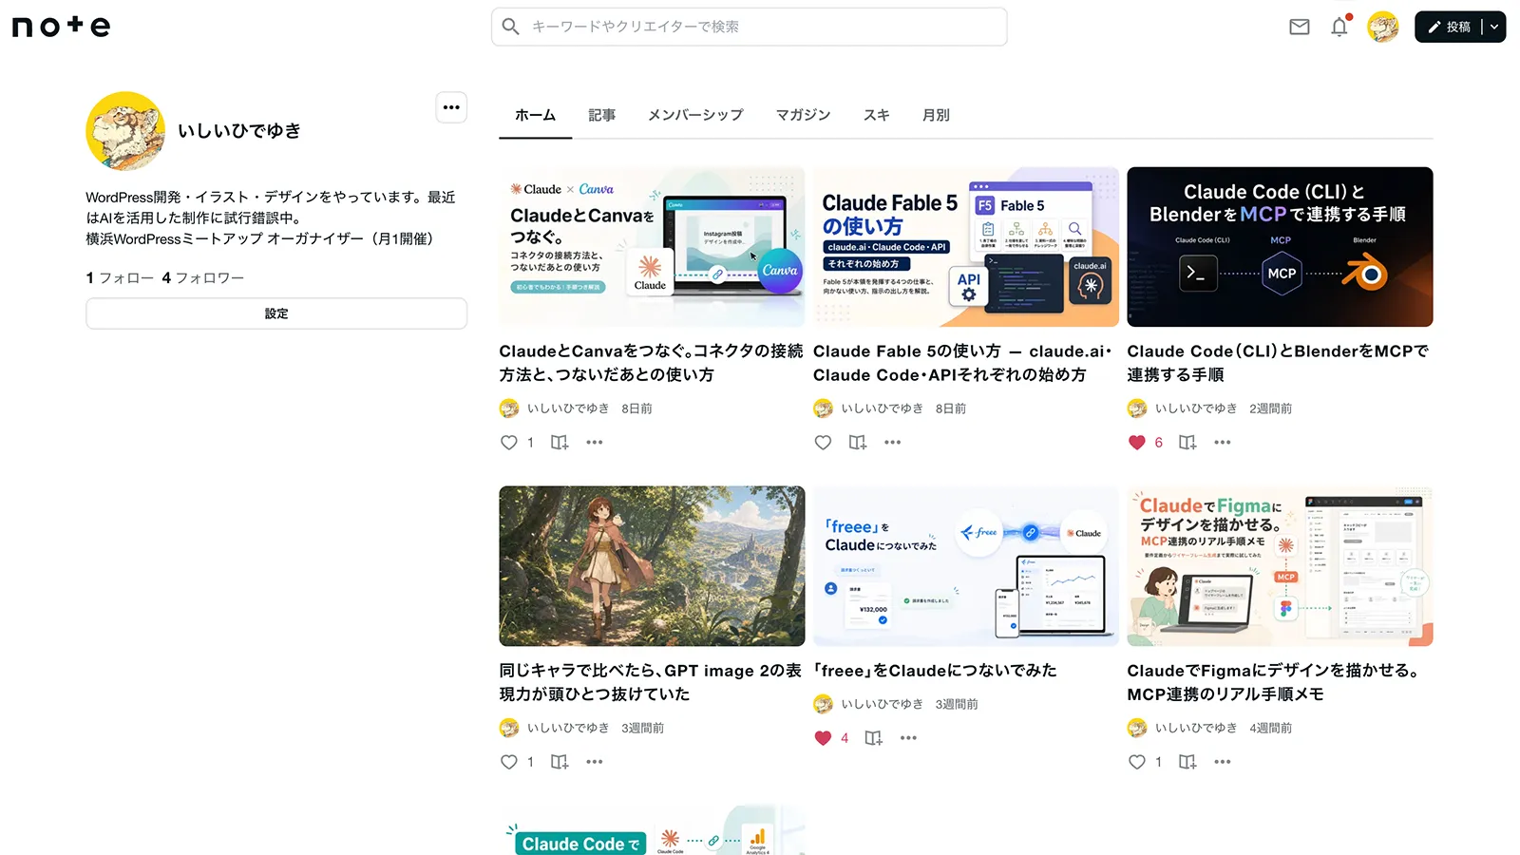Image resolution: width=1520 pixels, height=855 pixels.
Task: Open more options for ClaudeでFigma article
Action: [x=1223, y=761]
